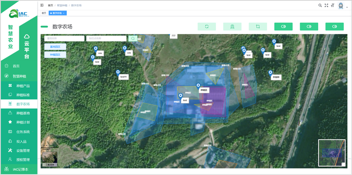Collapse the sidebar with the hamburger icon
This screenshot has width=352, height=175.
click(42, 5)
